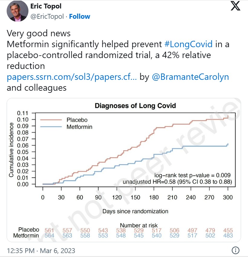Open the tweet info icon

pyautogui.click(x=235, y=250)
